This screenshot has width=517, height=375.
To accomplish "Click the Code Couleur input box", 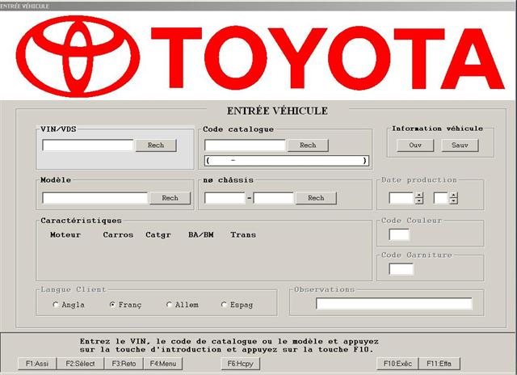I will (x=399, y=235).
